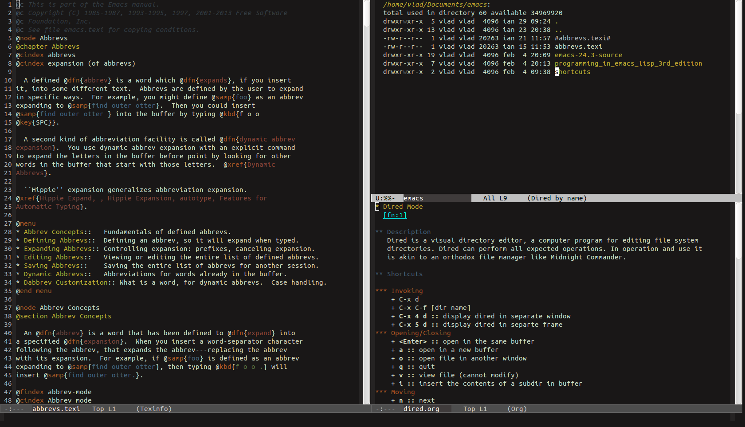This screenshot has width=745, height=427.
Task: Click line number 27 in the left gutter
Action: pos(8,223)
